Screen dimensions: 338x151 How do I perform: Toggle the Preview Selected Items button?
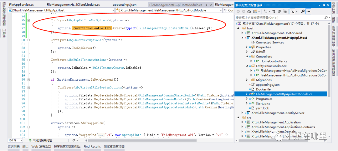[309, 11]
